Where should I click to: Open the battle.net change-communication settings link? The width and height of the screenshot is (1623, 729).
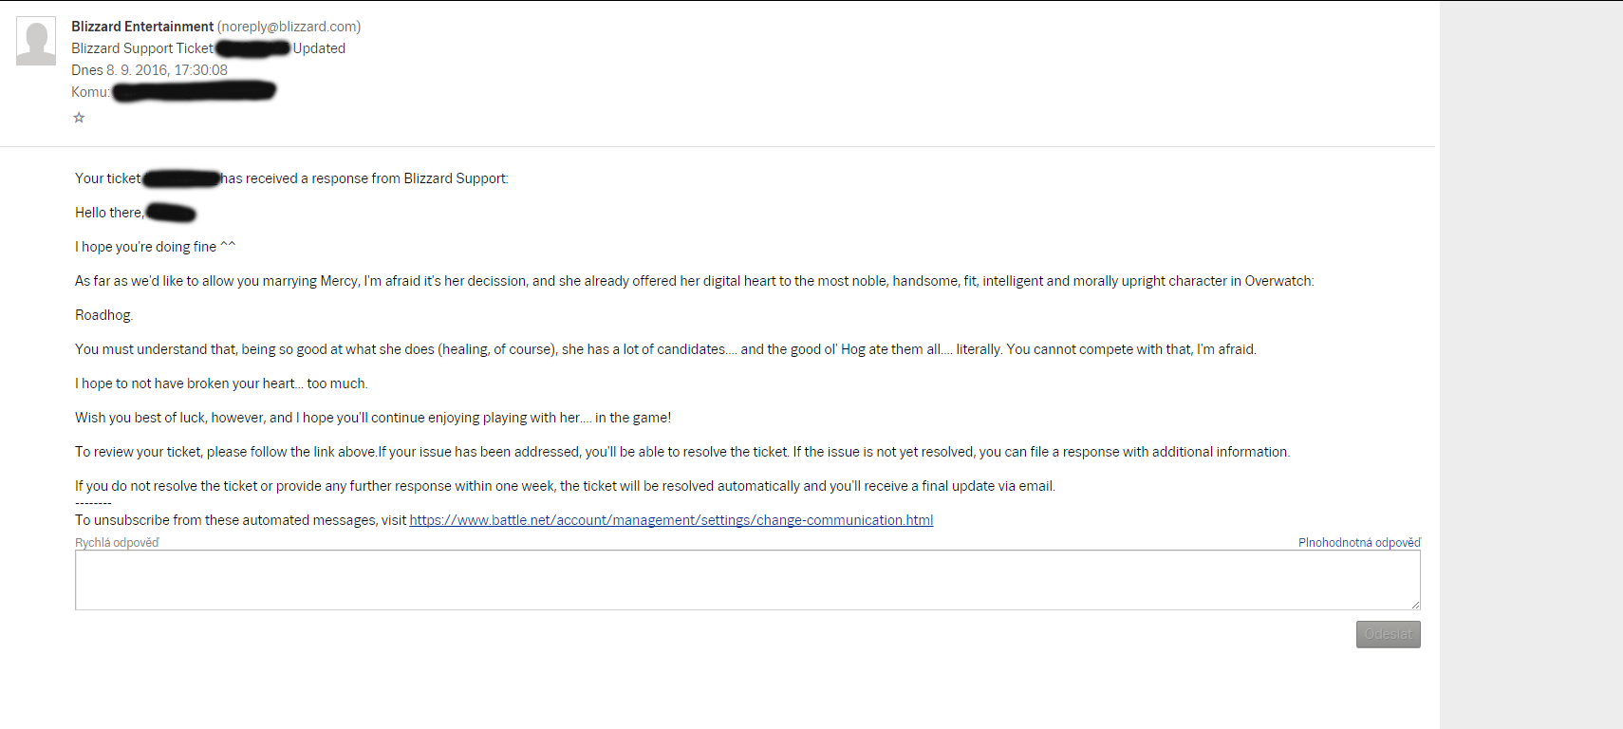click(x=671, y=520)
